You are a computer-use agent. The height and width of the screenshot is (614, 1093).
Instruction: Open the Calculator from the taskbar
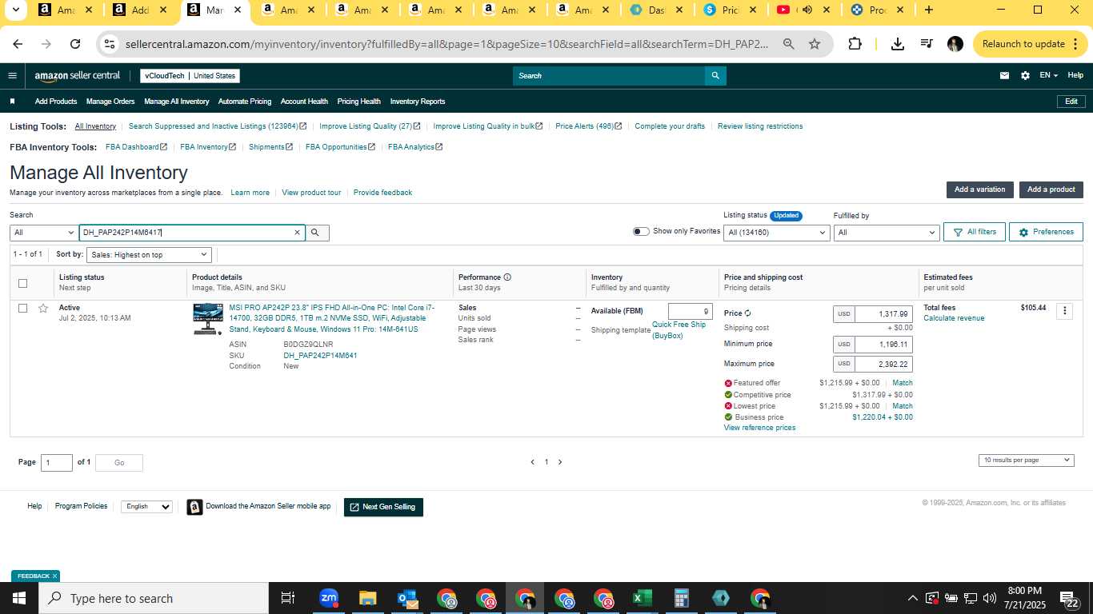point(682,598)
